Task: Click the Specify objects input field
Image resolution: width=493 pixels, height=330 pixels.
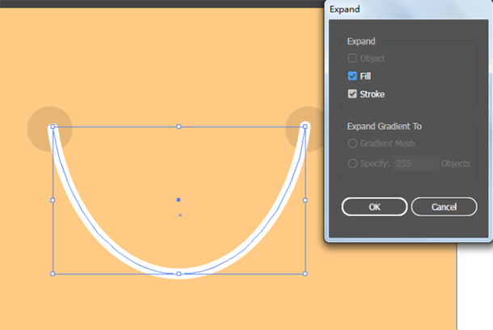Action: 415,163
